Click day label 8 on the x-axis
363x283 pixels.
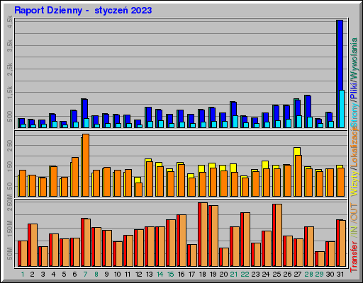coord(96,275)
